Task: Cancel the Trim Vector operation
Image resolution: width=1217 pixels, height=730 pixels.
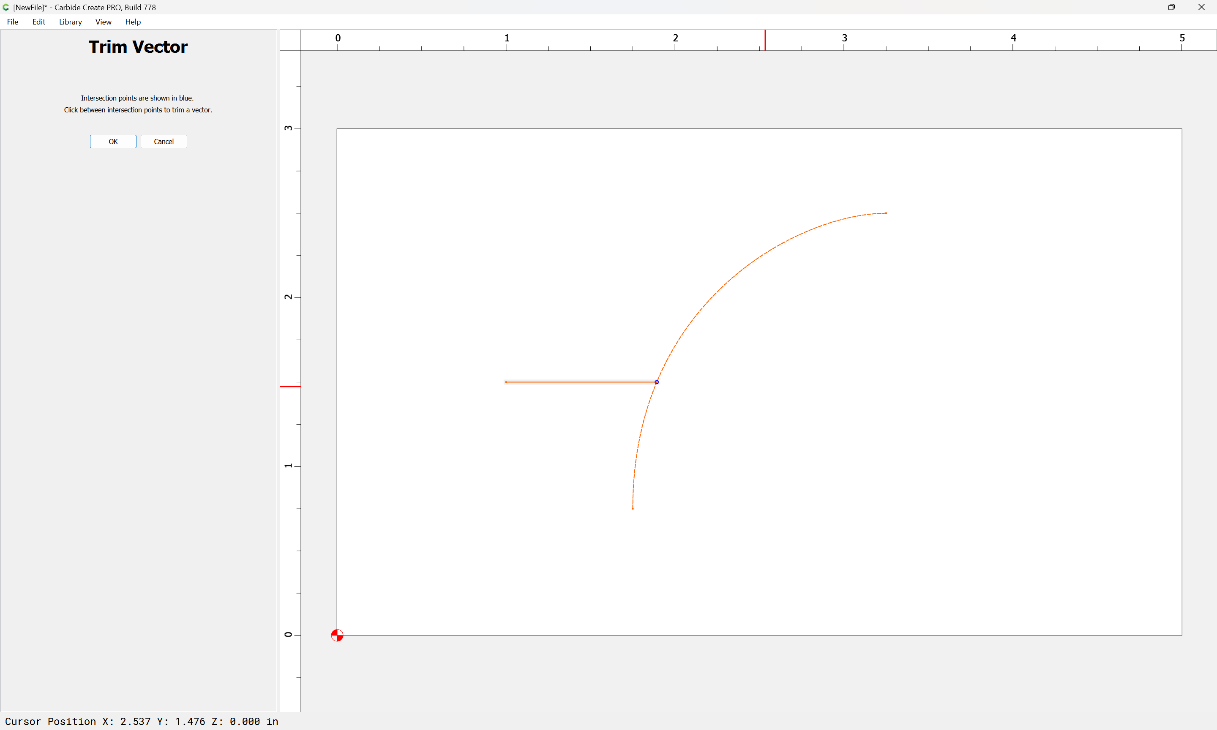Action: [x=164, y=142]
